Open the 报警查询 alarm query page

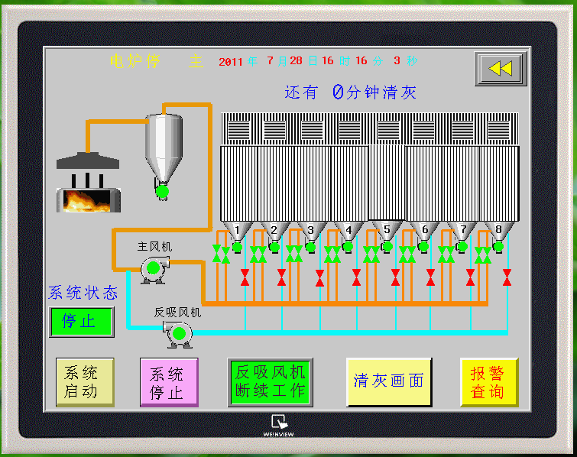pos(489,382)
